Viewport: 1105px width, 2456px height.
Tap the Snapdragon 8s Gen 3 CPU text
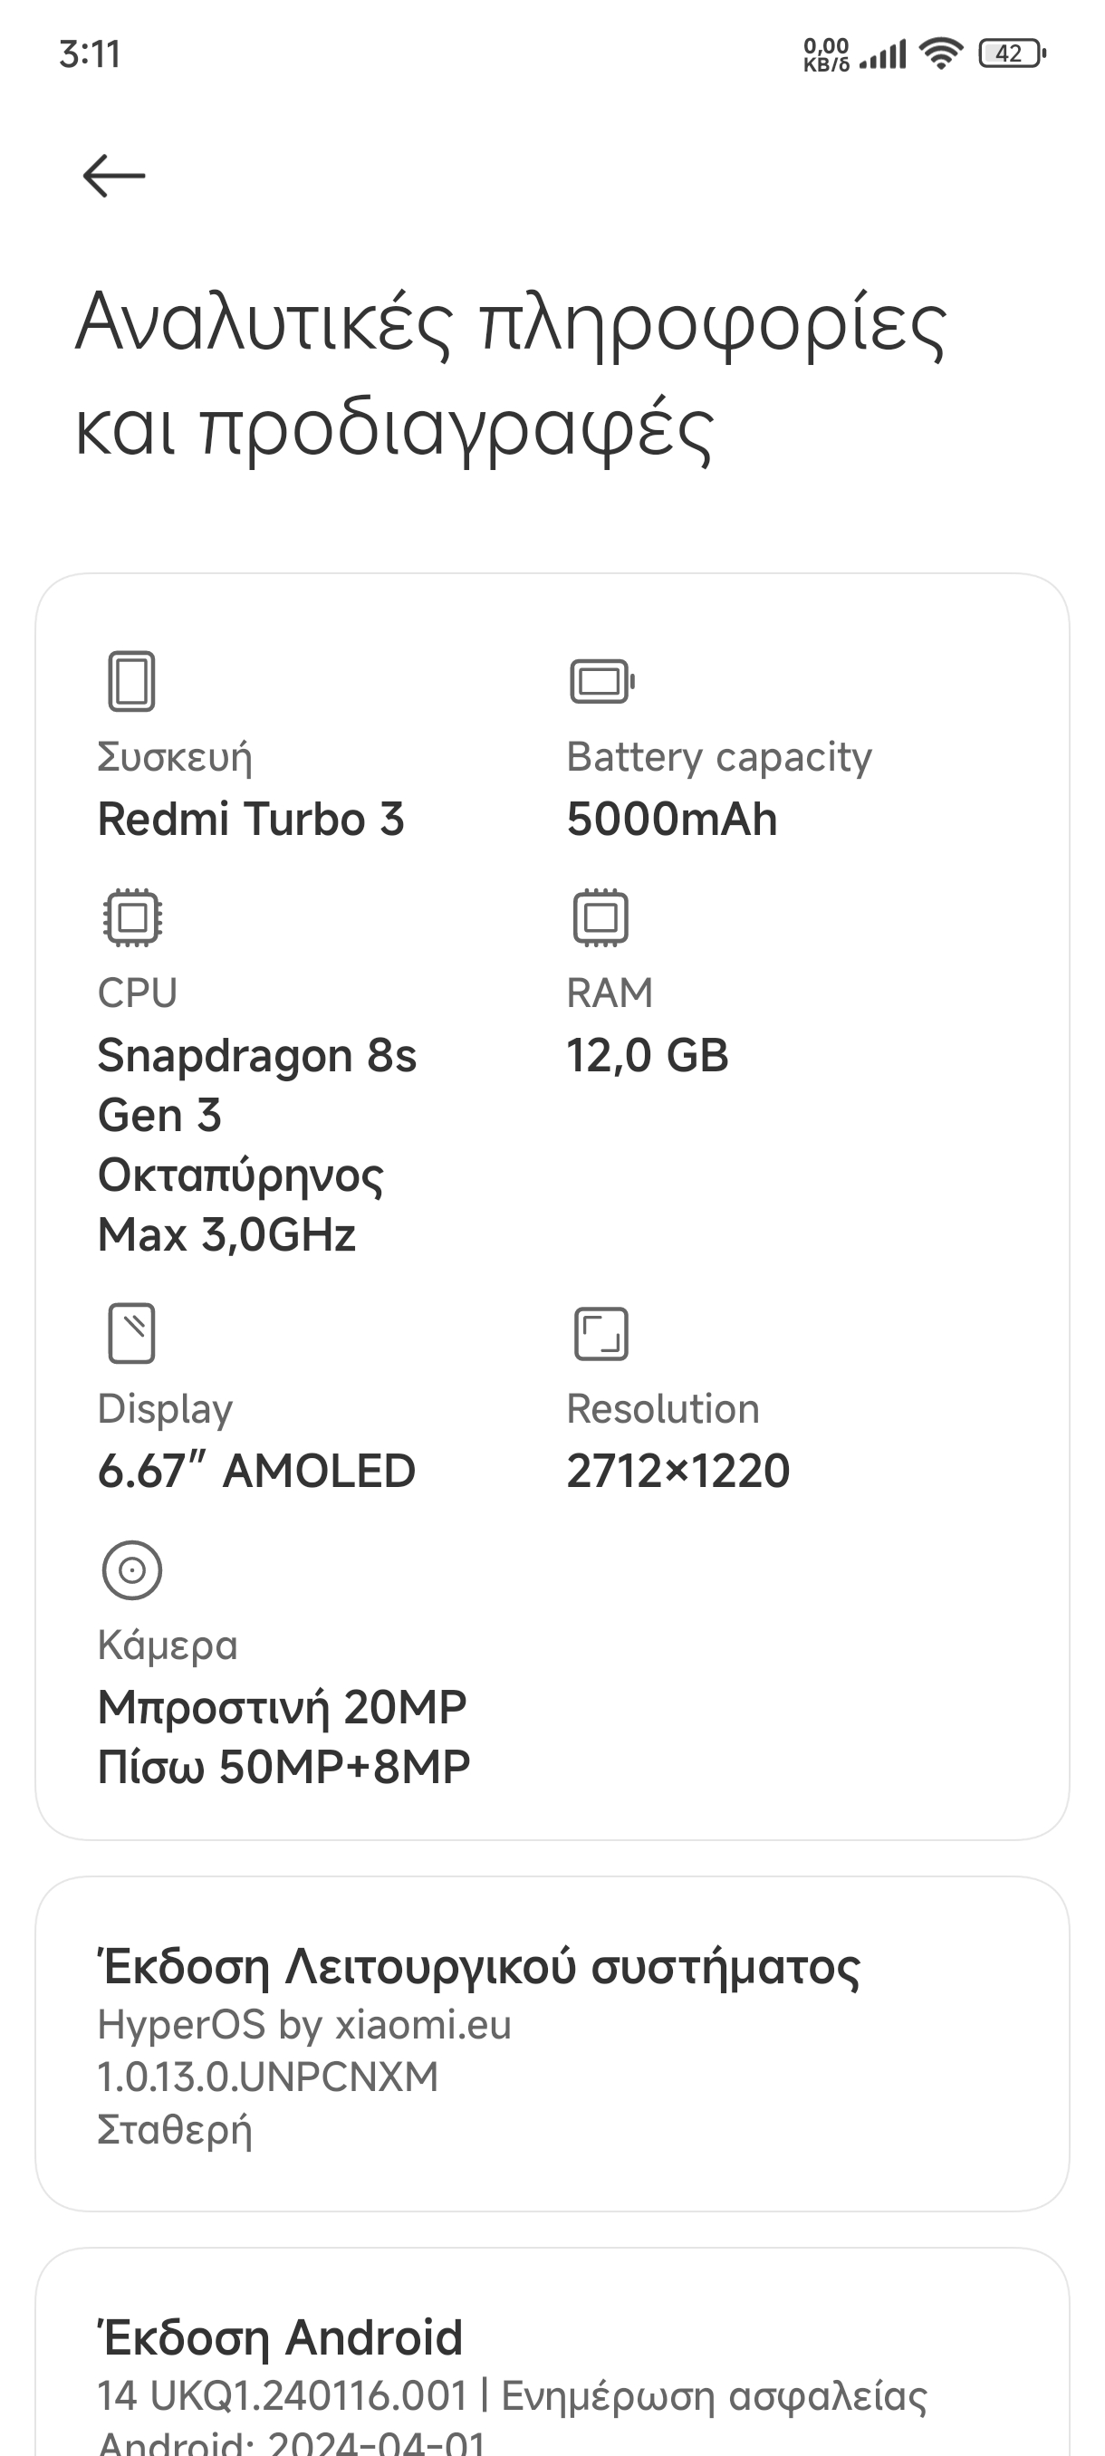(x=257, y=1085)
